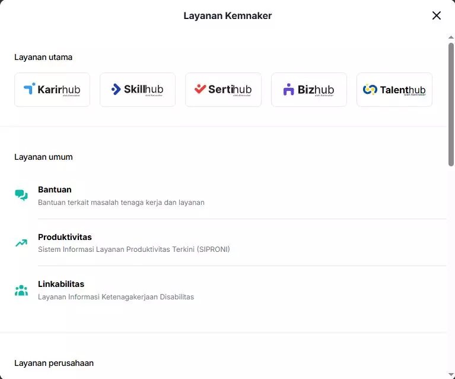This screenshot has width=455, height=379.
Task: Click the Bantuan tenaga kerja description
Action: click(x=121, y=203)
